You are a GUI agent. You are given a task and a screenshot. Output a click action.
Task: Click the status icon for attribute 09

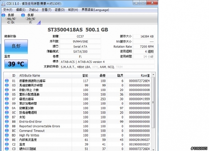7,103
